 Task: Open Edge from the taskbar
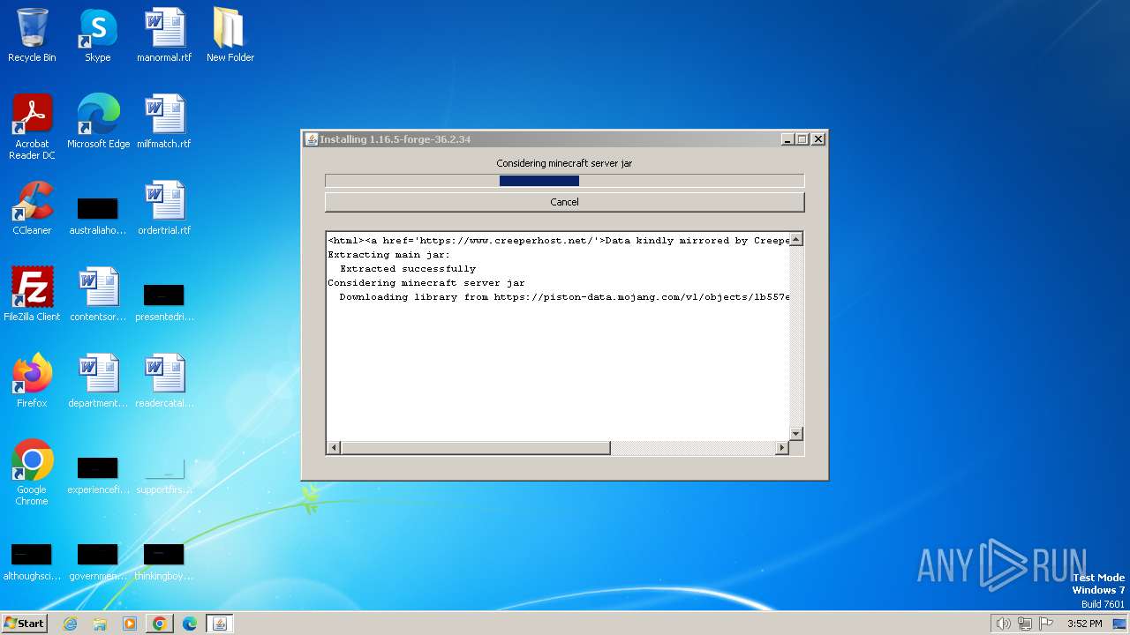pyautogui.click(x=190, y=624)
